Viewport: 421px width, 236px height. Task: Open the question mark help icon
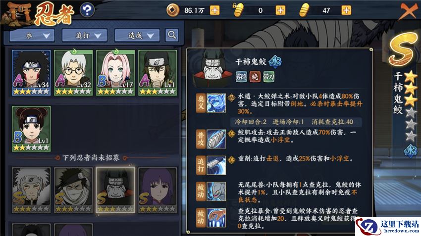click(87, 10)
